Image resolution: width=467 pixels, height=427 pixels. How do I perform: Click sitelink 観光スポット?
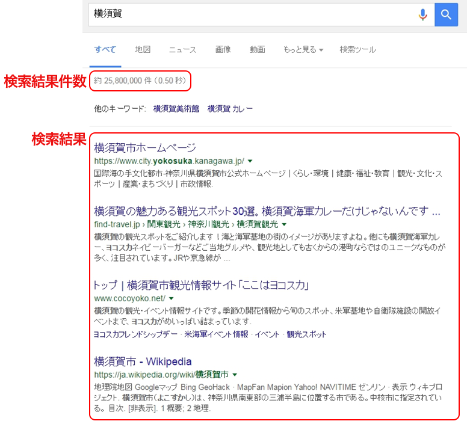(306, 334)
